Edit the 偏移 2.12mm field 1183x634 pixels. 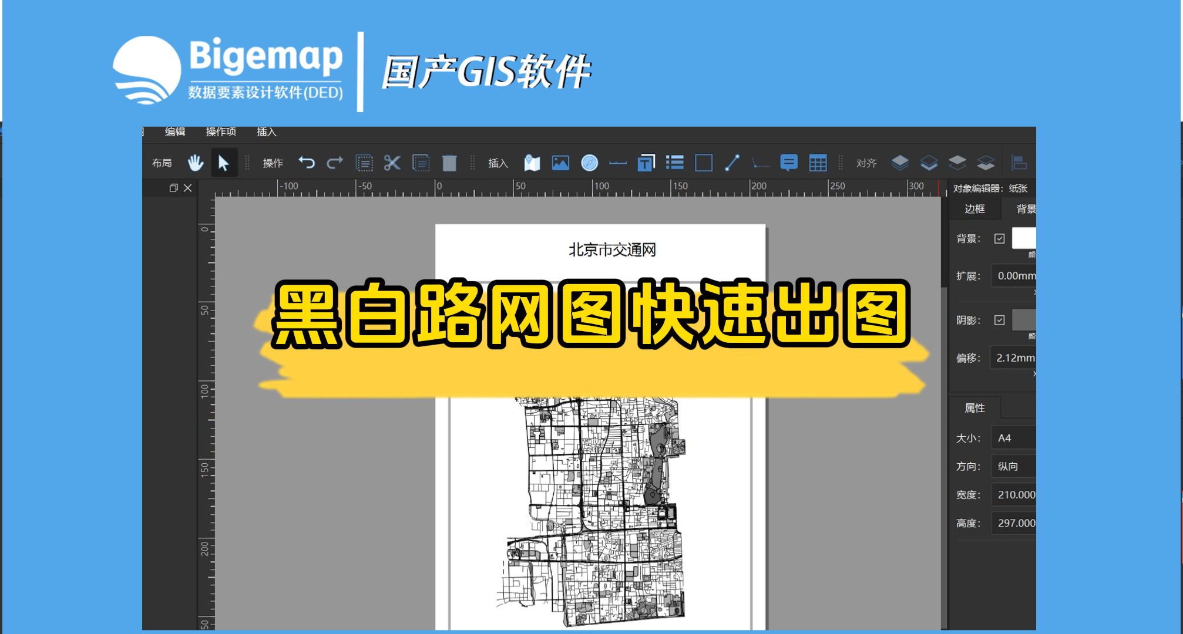[x=1013, y=358]
